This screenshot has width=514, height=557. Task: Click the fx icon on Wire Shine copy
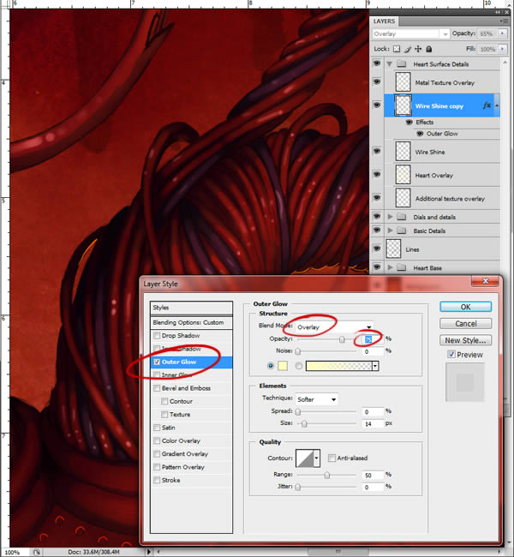(x=487, y=105)
